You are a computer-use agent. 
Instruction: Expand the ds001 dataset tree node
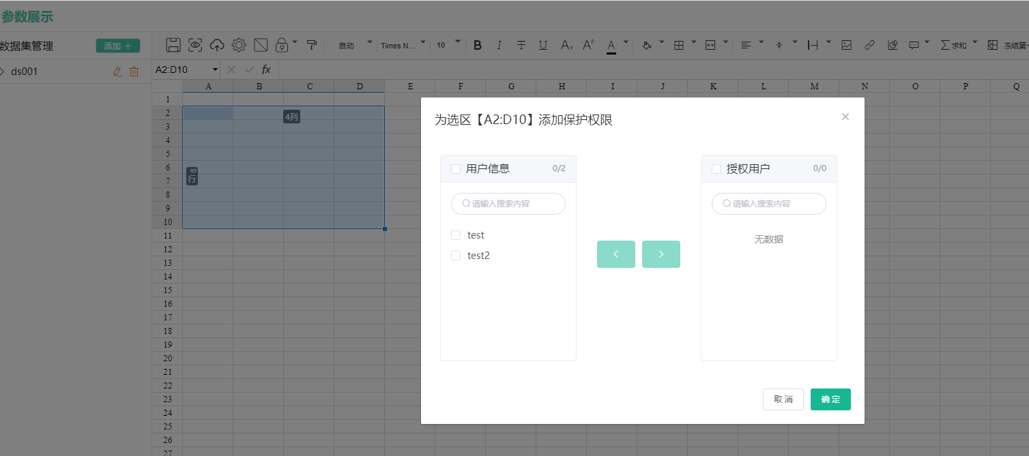(x=2, y=71)
